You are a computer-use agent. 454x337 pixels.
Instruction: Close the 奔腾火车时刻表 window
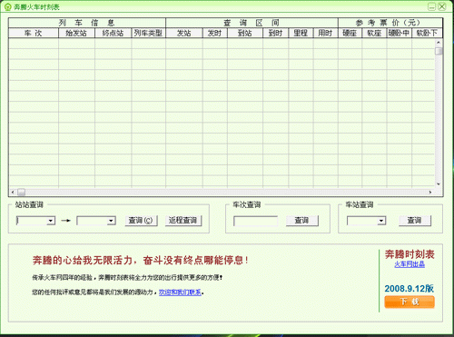tap(442, 6)
